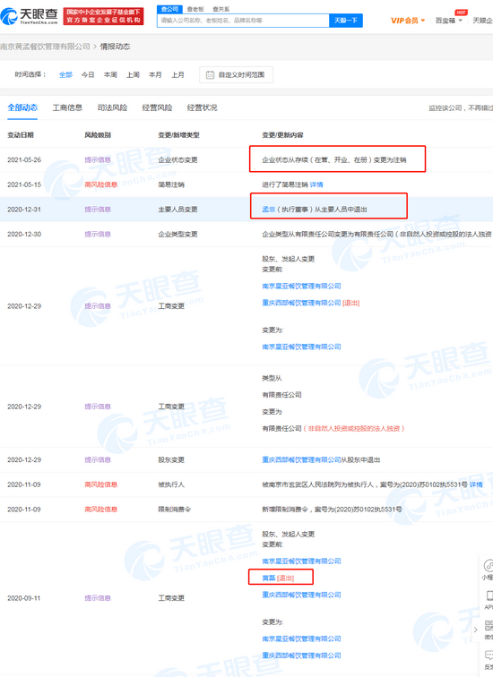Click the 企业类型变更 type cell

tap(177, 234)
